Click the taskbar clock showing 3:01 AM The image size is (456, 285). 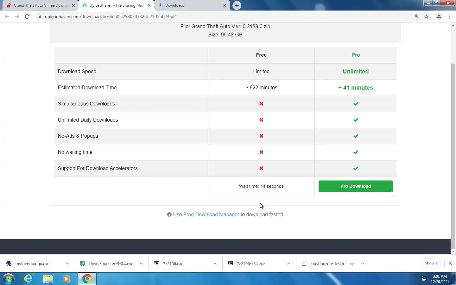coord(440,279)
